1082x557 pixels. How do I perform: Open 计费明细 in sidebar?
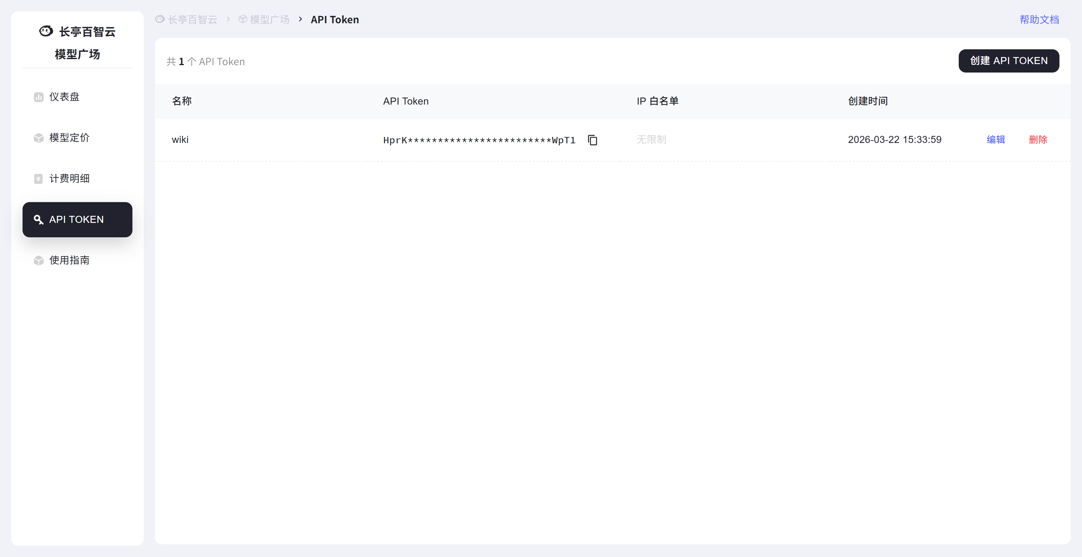click(x=69, y=179)
